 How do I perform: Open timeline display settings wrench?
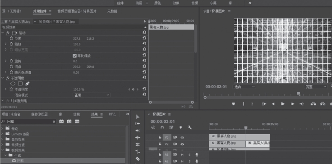190,127
